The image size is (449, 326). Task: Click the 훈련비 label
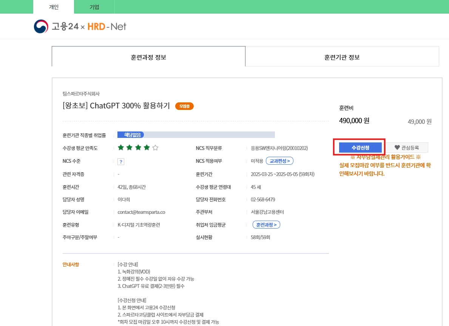346,108
